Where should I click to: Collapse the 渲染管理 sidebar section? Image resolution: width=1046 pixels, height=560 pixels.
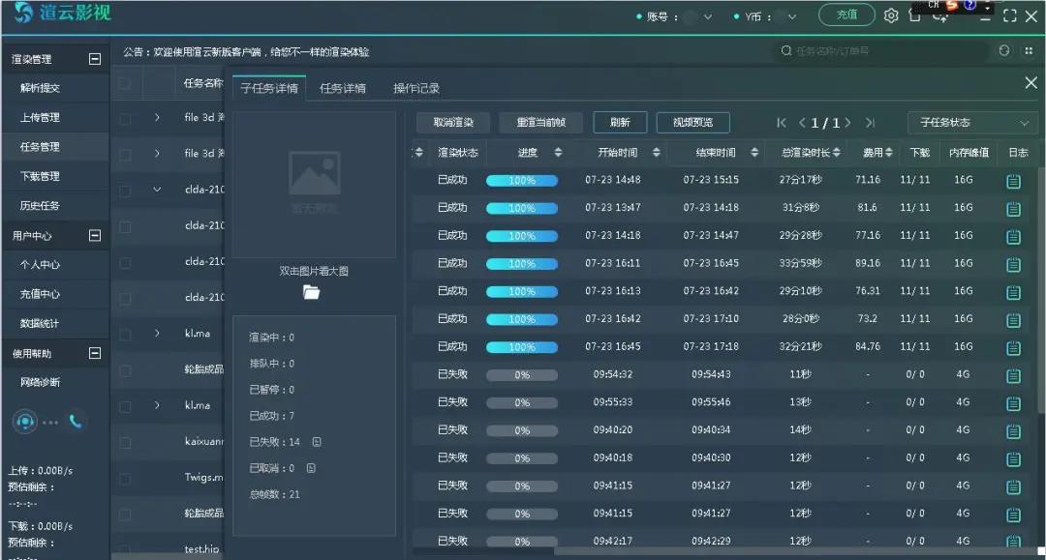click(x=95, y=59)
